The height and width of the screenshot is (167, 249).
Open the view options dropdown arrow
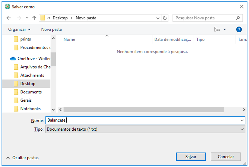click(225, 29)
